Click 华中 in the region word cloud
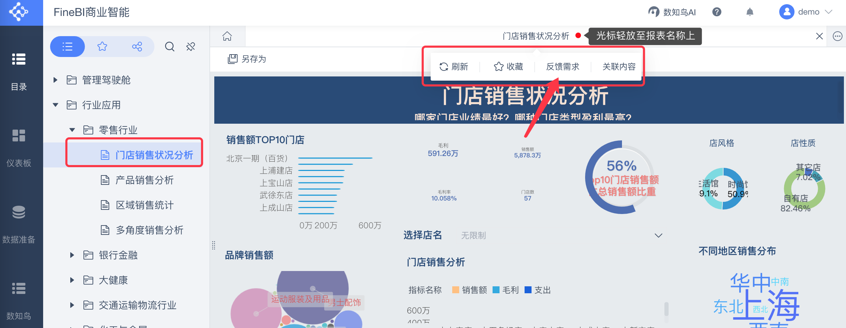846x328 pixels. [x=750, y=282]
